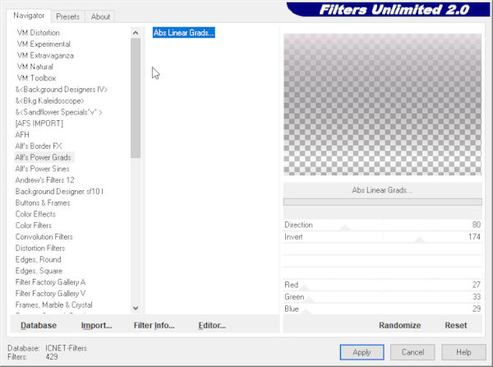
Task: Click the Green slider handle
Action: [x=310, y=300]
